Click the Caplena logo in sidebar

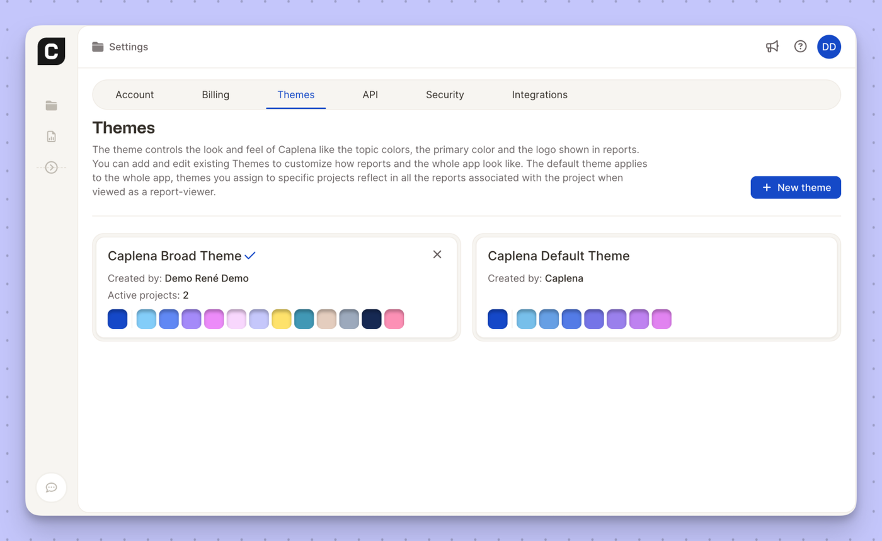click(51, 51)
